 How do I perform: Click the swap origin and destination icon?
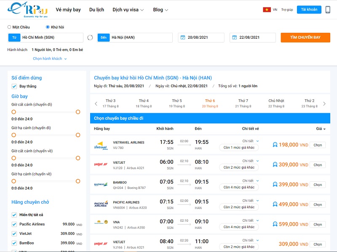(90, 37)
